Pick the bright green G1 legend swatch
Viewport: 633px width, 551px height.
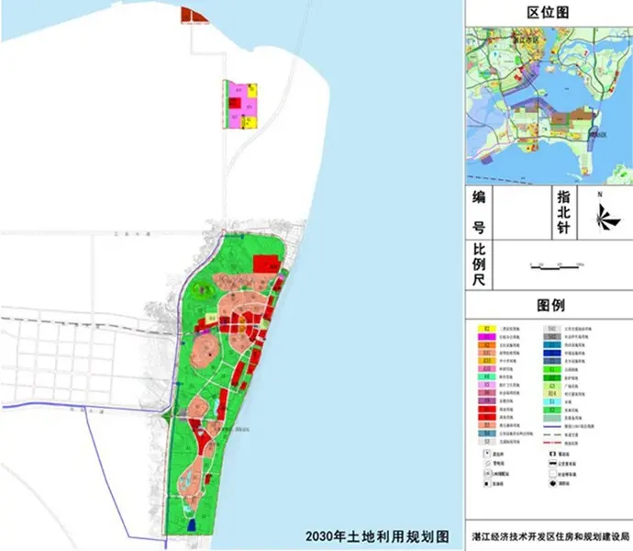coord(552,369)
